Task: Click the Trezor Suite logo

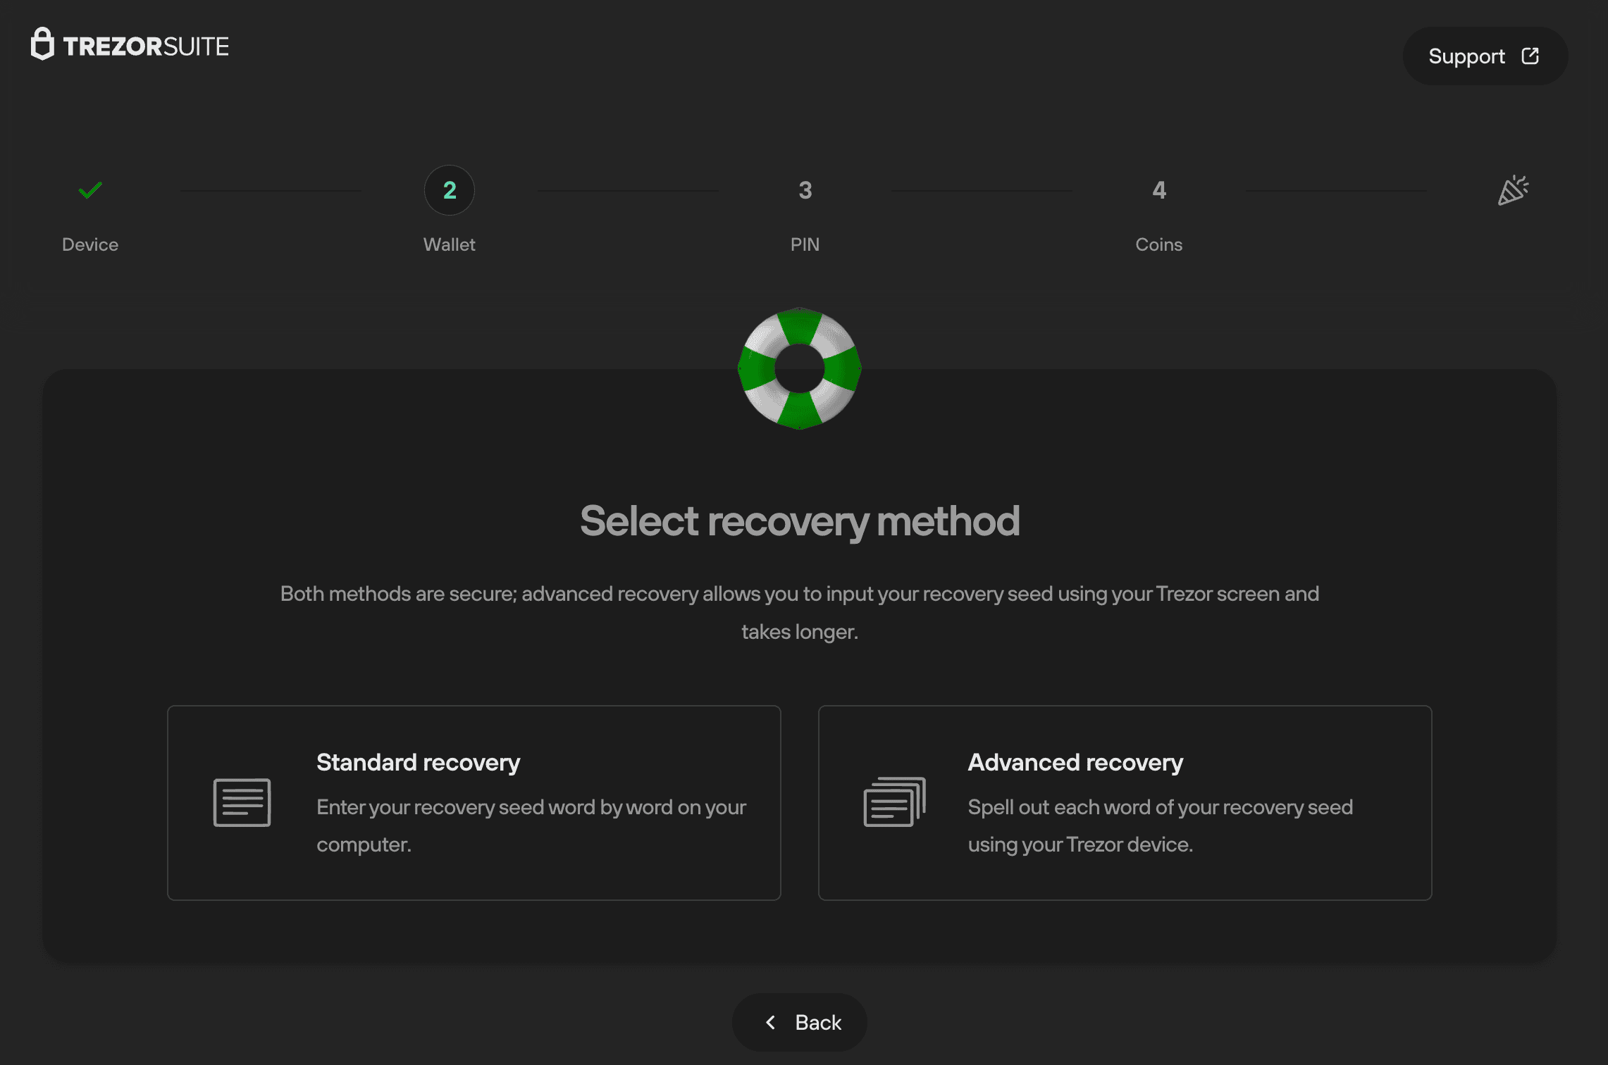Action: tap(130, 44)
